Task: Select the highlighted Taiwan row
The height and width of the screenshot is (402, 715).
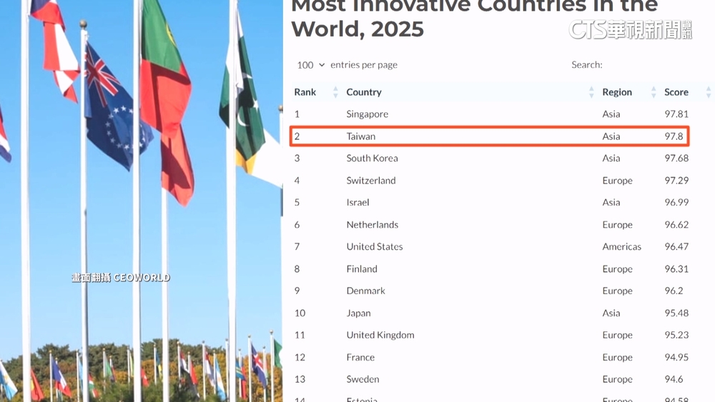Action: (x=489, y=136)
